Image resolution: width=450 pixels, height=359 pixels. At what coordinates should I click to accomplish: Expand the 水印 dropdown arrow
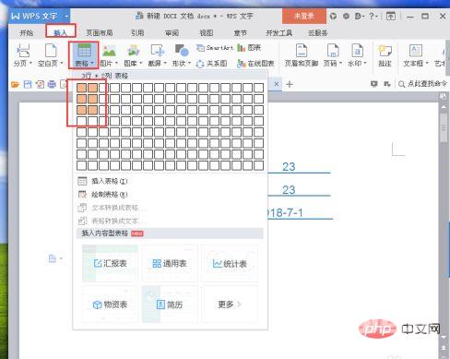click(x=365, y=63)
